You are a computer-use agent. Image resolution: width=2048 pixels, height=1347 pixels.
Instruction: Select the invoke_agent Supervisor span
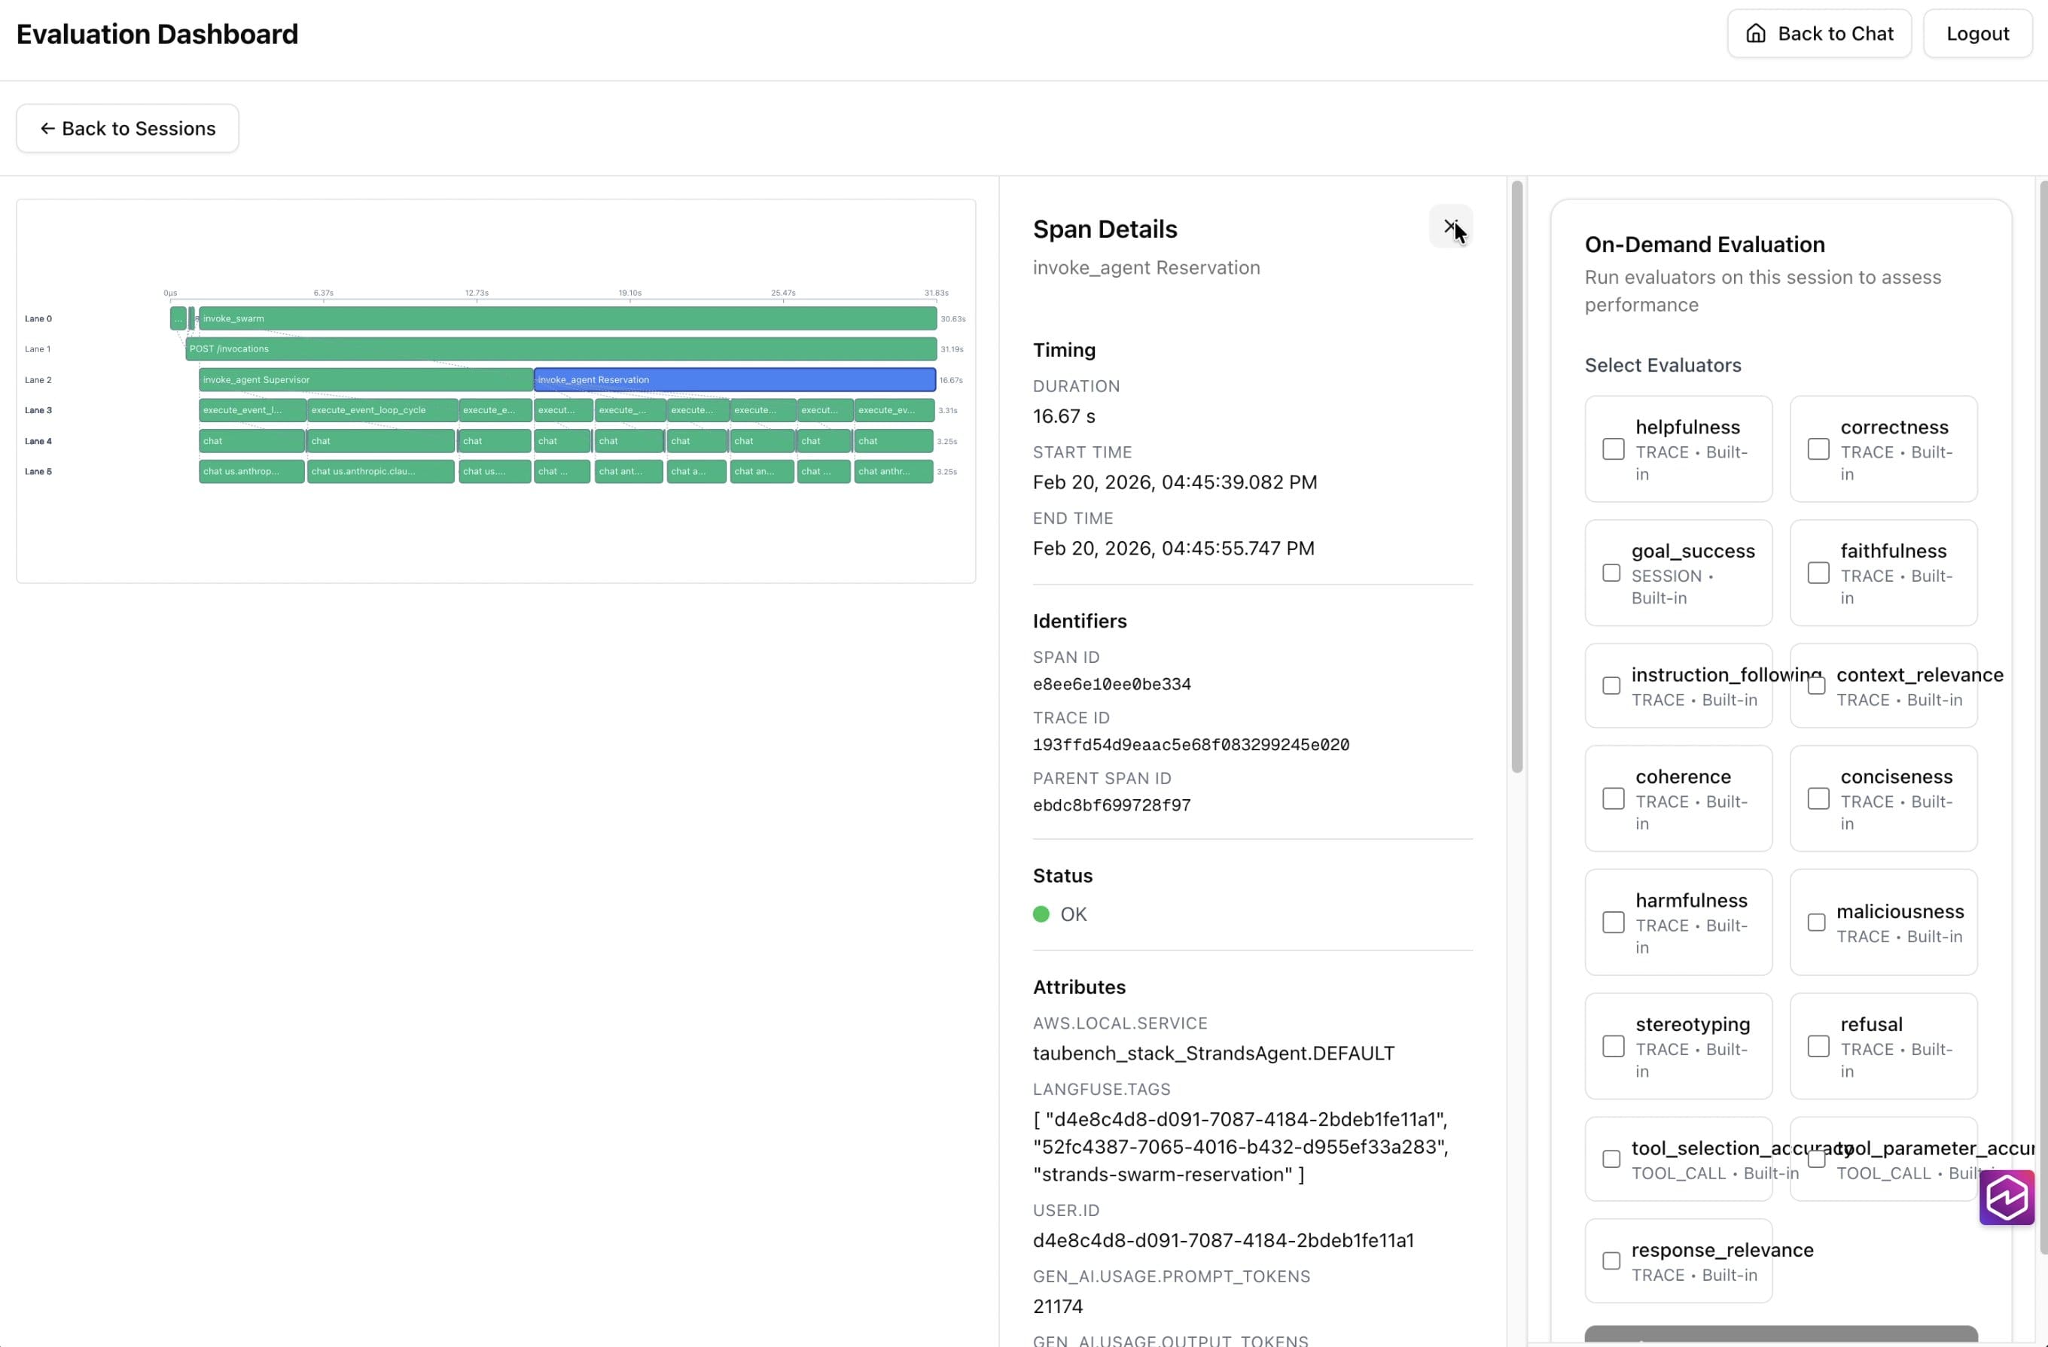[366, 379]
